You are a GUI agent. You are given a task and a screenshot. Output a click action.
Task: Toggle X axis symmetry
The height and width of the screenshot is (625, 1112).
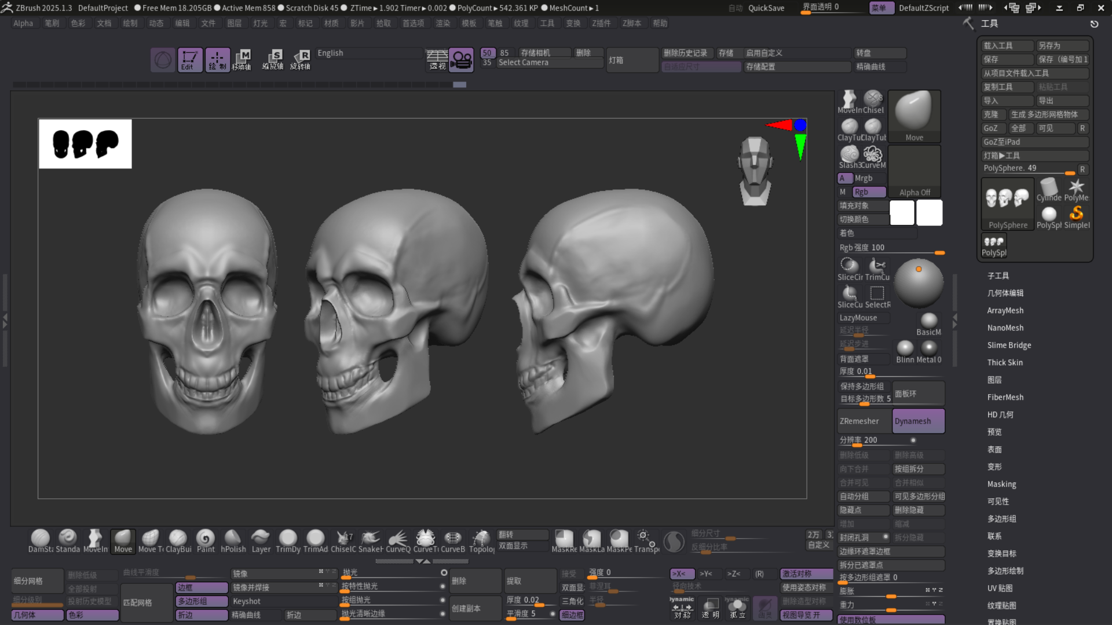click(x=682, y=573)
